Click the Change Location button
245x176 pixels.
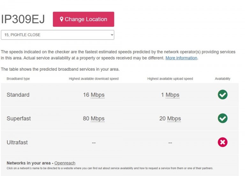coord(84,19)
